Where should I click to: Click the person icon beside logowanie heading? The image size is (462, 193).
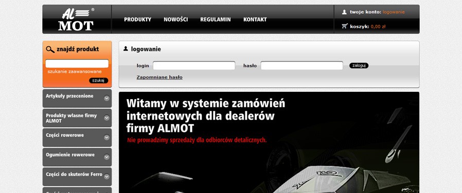pyautogui.click(x=126, y=49)
